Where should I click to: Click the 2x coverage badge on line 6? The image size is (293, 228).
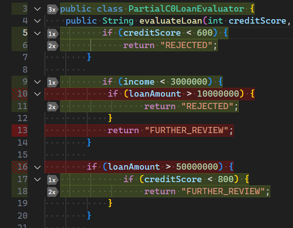point(53,46)
